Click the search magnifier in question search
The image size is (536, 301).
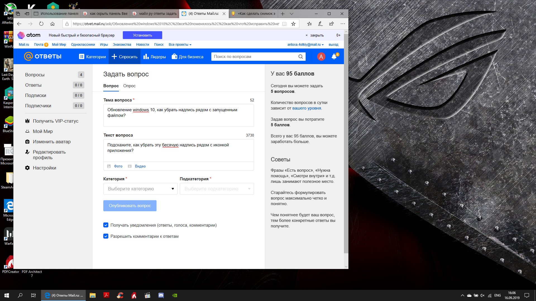click(x=301, y=57)
